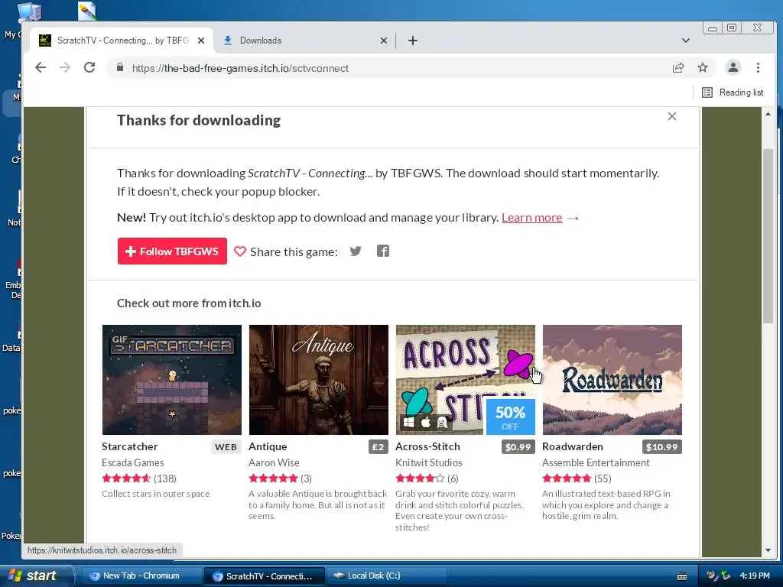The image size is (783, 587).
Task: Click the Roadwarden title link
Action: [x=573, y=446]
